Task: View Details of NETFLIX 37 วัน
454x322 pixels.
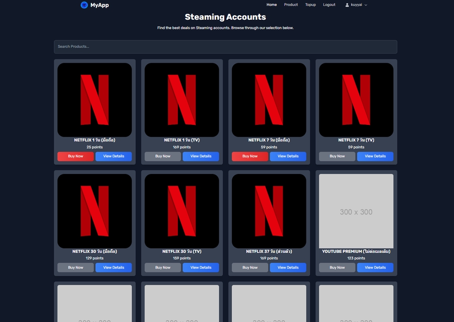Action: click(288, 268)
